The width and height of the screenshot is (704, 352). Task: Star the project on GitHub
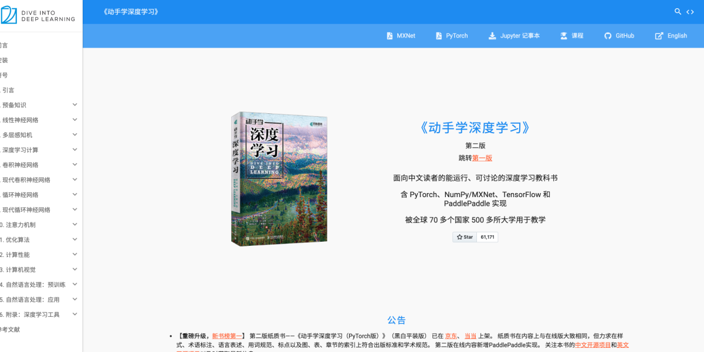pyautogui.click(x=464, y=236)
